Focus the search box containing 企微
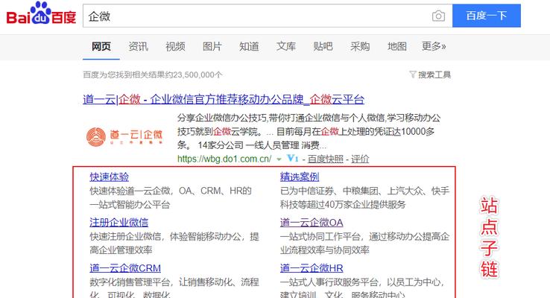Image resolution: width=550 pixels, height=298 pixels. tap(268, 16)
